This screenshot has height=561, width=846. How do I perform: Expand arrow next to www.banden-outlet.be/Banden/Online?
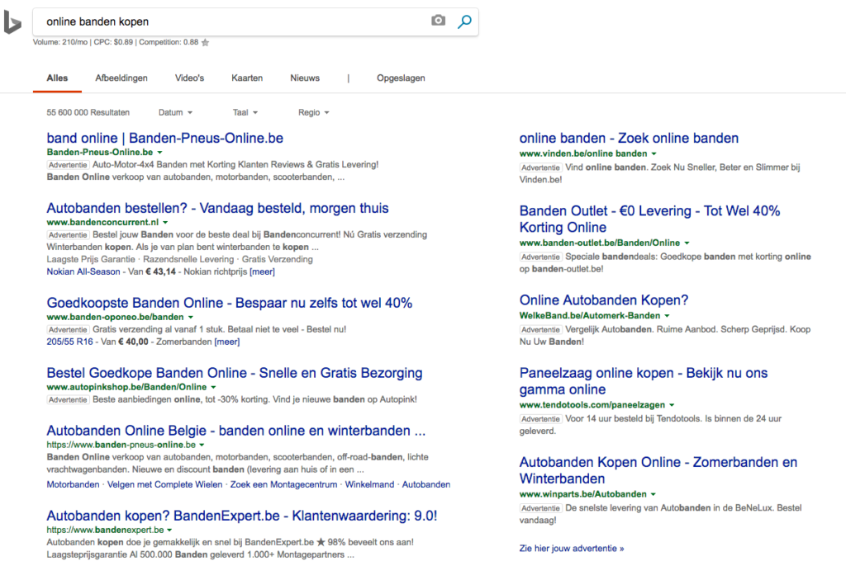[x=687, y=243]
